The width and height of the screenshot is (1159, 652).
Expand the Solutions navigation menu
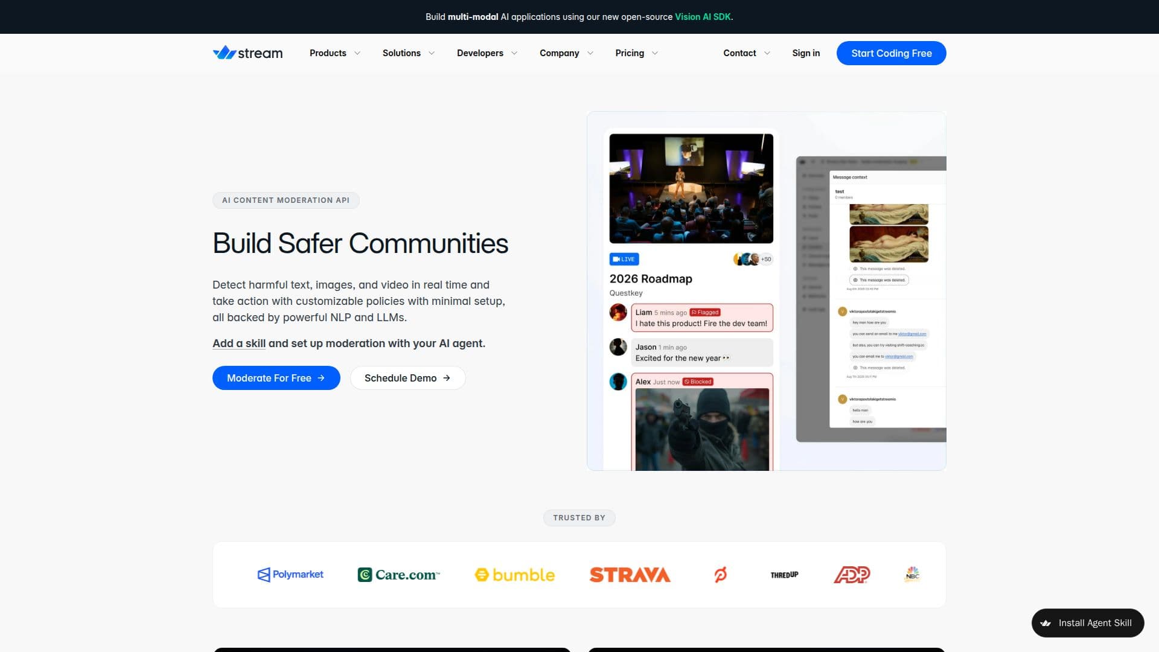(x=409, y=53)
